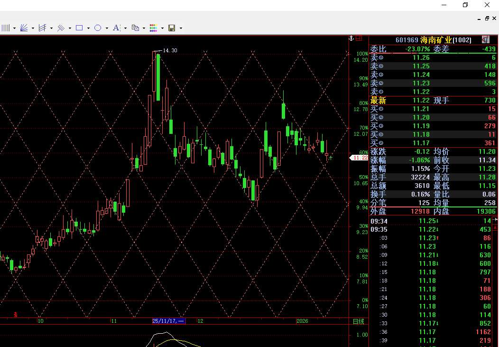
Task: Click the 换手 value 0.16%
Action: coord(420,194)
